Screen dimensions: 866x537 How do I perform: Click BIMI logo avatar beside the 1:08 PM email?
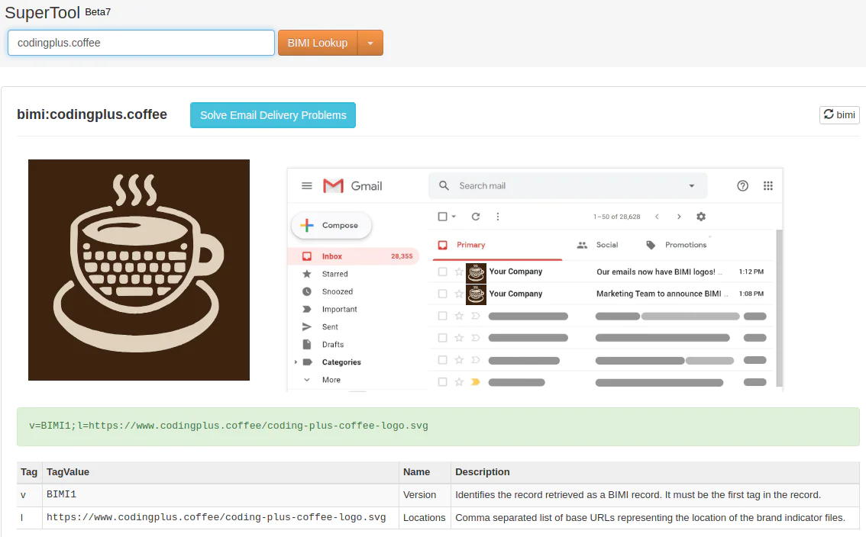click(476, 294)
